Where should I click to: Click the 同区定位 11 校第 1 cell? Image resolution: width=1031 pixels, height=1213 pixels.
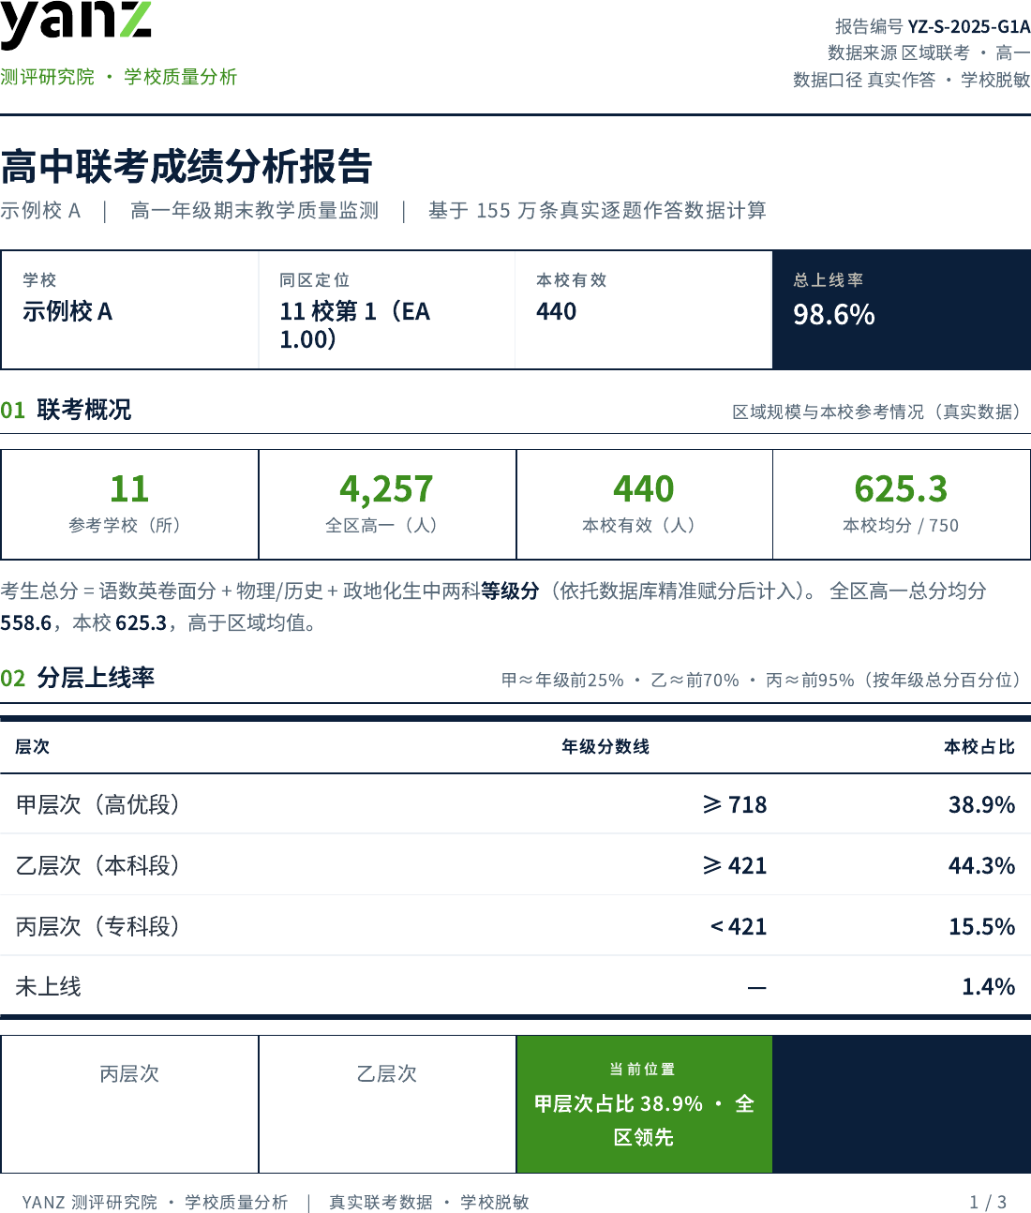[x=386, y=309]
